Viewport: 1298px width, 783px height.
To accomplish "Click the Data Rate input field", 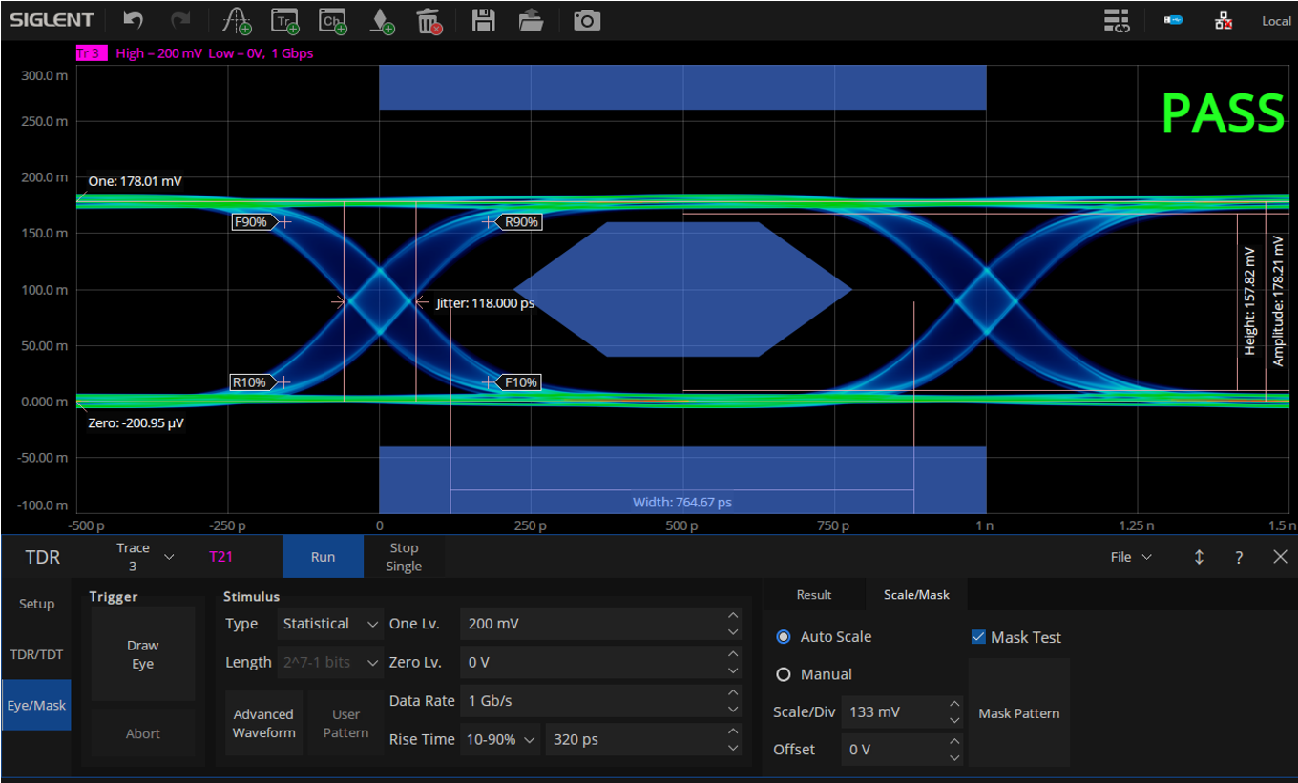I will pyautogui.click(x=592, y=701).
